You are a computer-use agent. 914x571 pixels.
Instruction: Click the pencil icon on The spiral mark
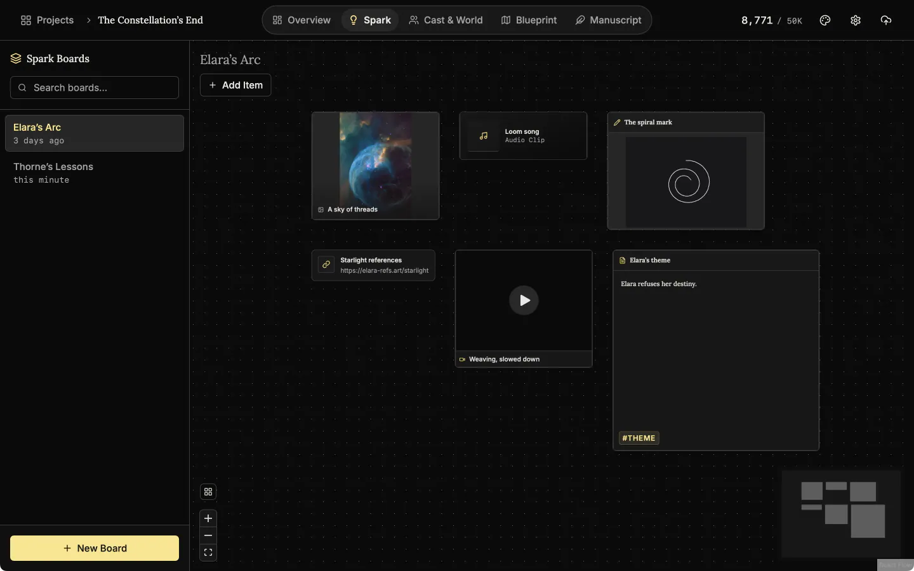tap(617, 122)
